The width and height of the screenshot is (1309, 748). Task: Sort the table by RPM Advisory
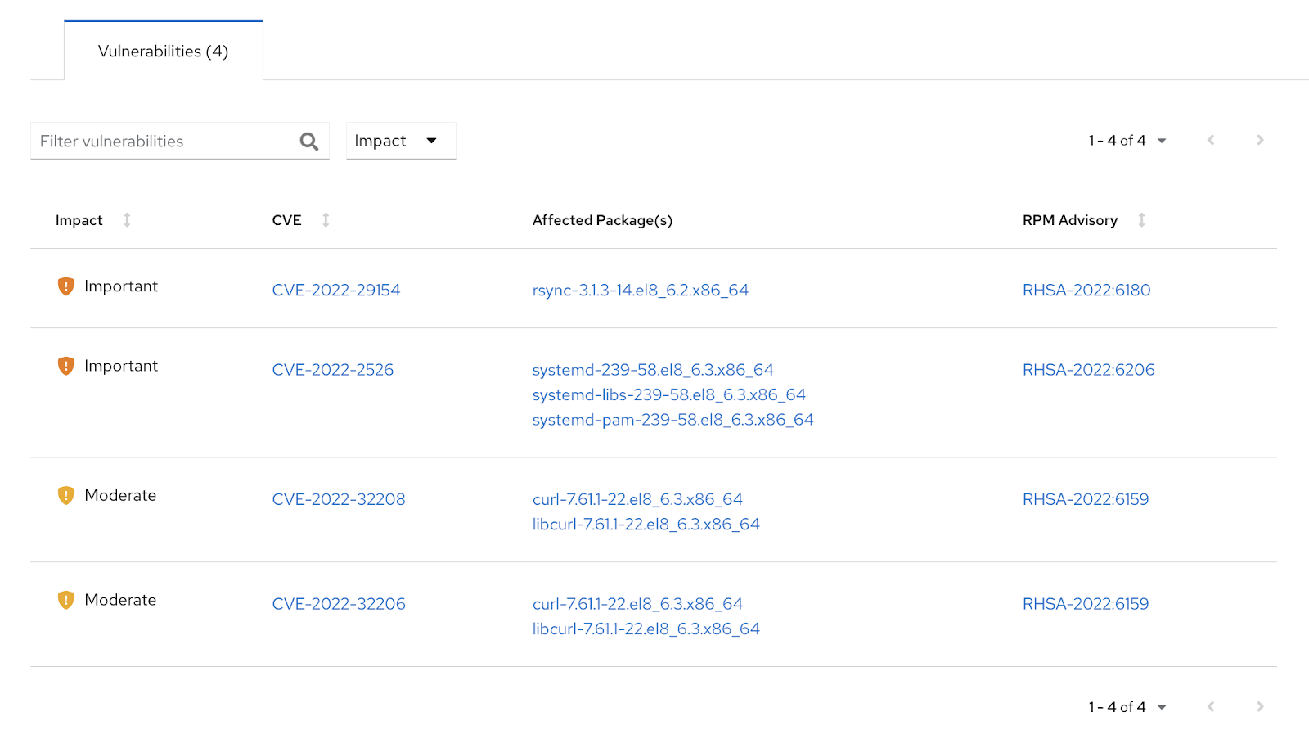1142,219
